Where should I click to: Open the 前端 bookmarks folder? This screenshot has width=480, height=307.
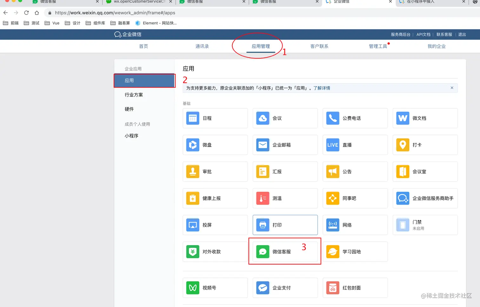(x=11, y=23)
